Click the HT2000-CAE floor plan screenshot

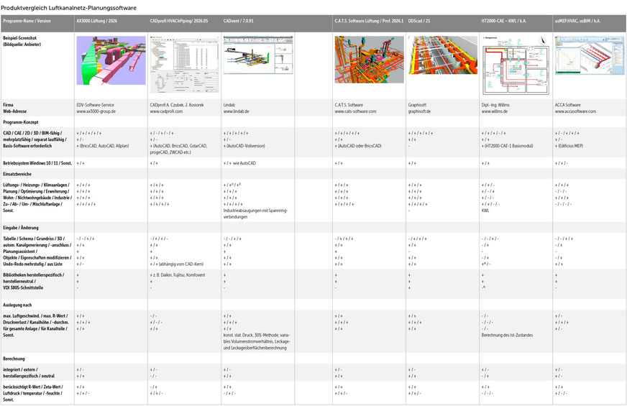click(513, 64)
